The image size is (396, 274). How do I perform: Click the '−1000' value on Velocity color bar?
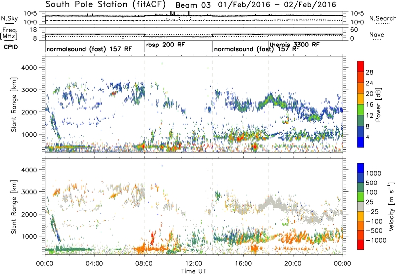pos(376,240)
